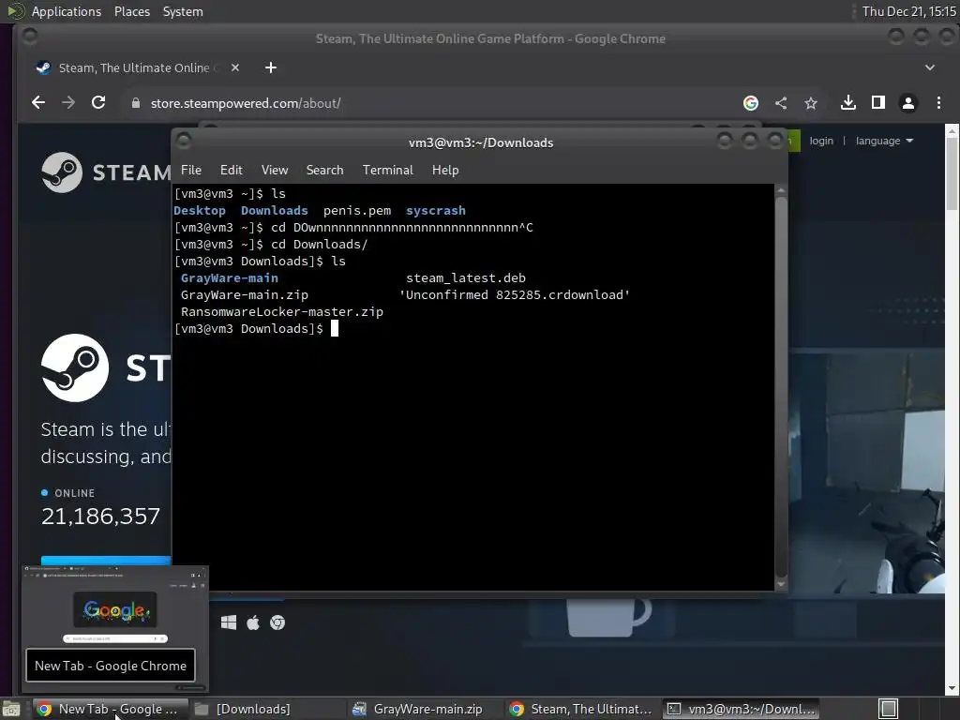960x720 pixels.
Task: Click the Apple platform icon
Action: [x=253, y=622]
